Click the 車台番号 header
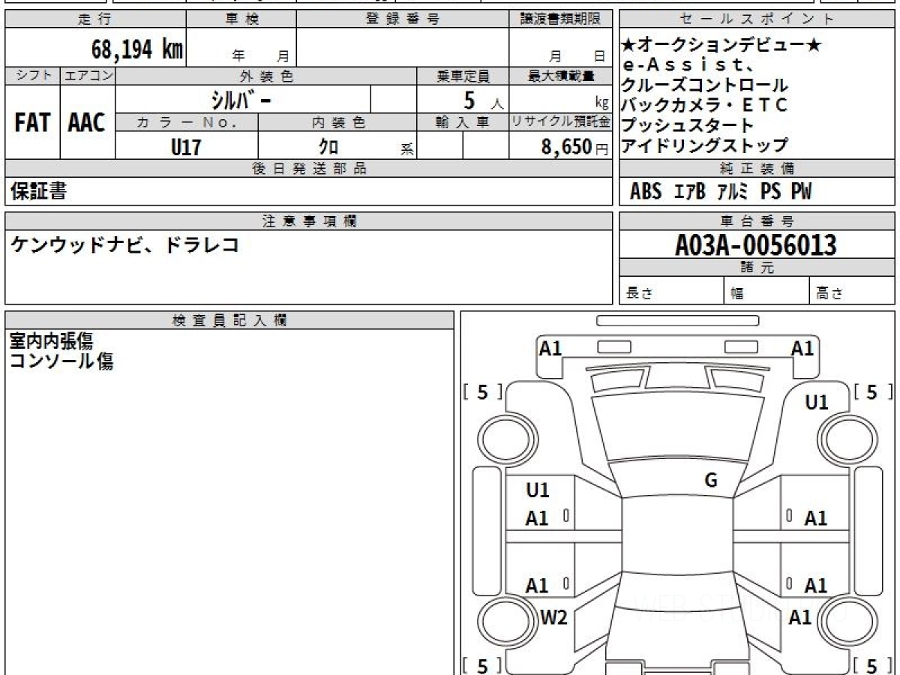 [757, 221]
